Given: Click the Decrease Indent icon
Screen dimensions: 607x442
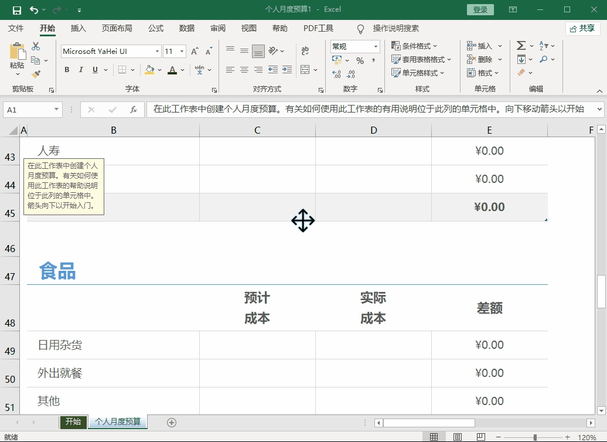Looking at the screenshot, I should pos(273,70).
